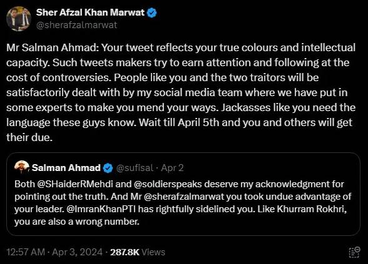Click the @sherafzalmarwat mention in quoted tweet
Viewport: 368px width, 264px height.
(184, 197)
